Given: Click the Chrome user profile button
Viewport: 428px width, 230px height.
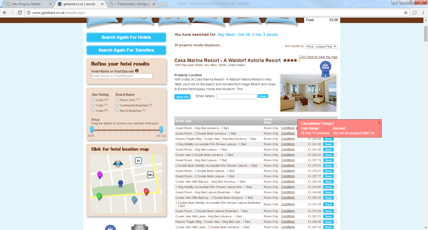Looking at the screenshot, I should tap(395, 2).
